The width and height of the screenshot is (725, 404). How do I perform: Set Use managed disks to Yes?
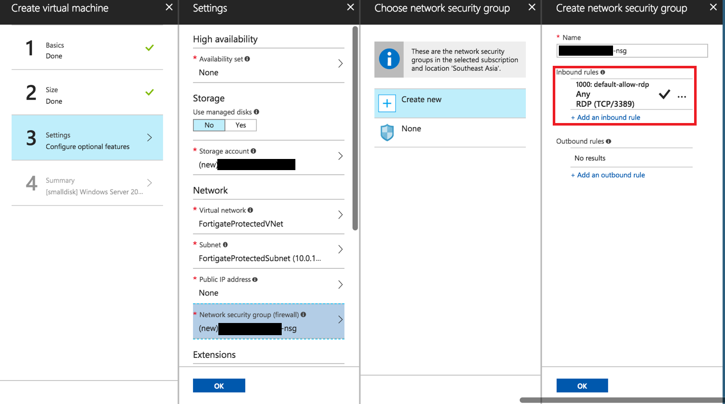240,125
